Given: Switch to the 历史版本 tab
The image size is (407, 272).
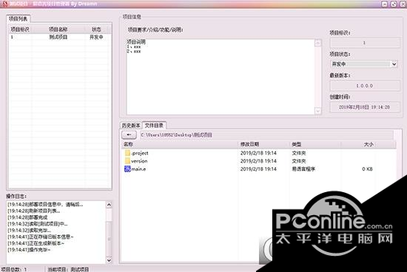Looking at the screenshot, I should click(x=131, y=126).
